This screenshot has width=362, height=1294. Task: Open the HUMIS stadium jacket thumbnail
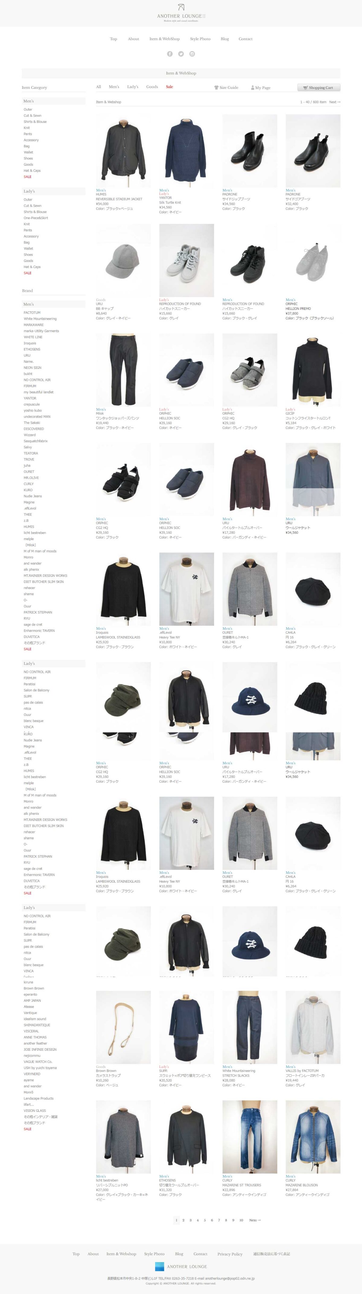(123, 151)
